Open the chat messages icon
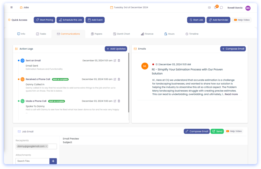This screenshot has width=261, height=169. pyautogui.click(x=221, y=8)
